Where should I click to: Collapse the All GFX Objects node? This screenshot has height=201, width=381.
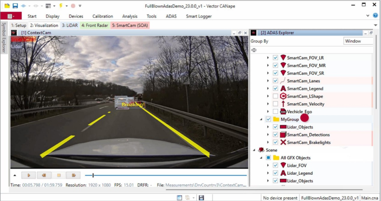261,158
